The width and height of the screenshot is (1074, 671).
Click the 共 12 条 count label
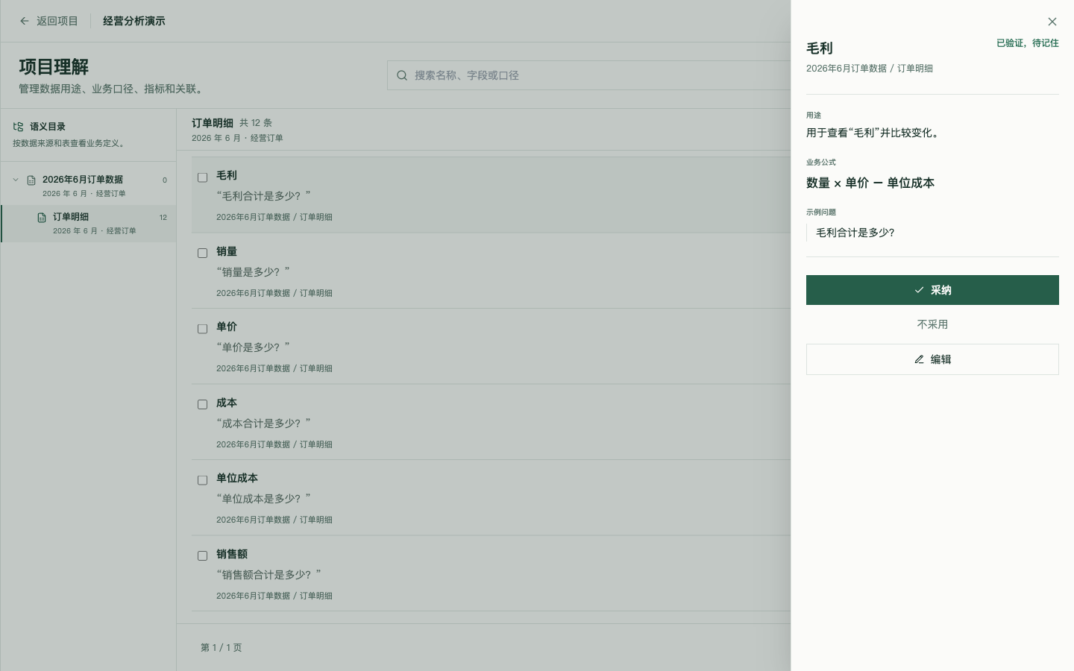256,123
